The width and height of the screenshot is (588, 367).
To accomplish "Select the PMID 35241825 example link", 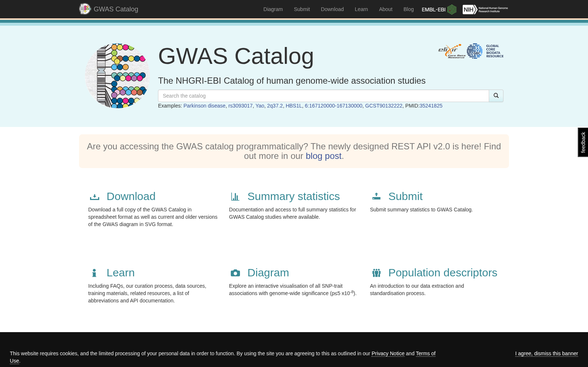I will [x=431, y=106].
